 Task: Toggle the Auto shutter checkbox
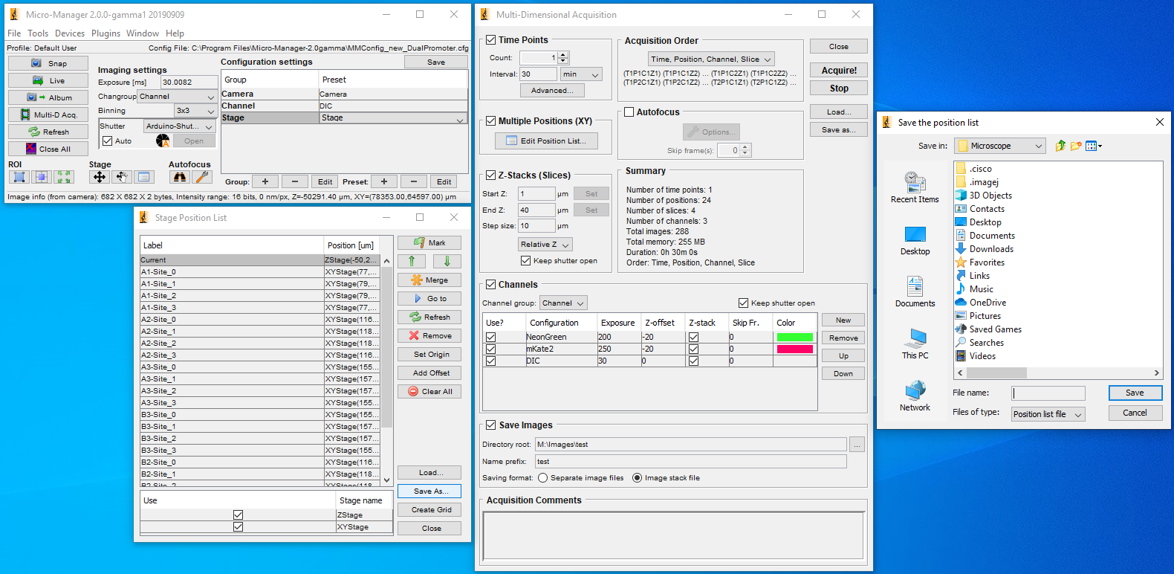[108, 141]
